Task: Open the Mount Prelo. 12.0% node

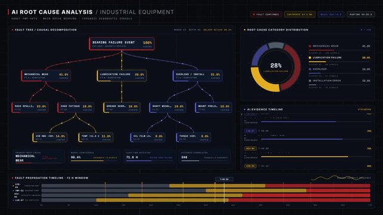Action: click(213, 107)
